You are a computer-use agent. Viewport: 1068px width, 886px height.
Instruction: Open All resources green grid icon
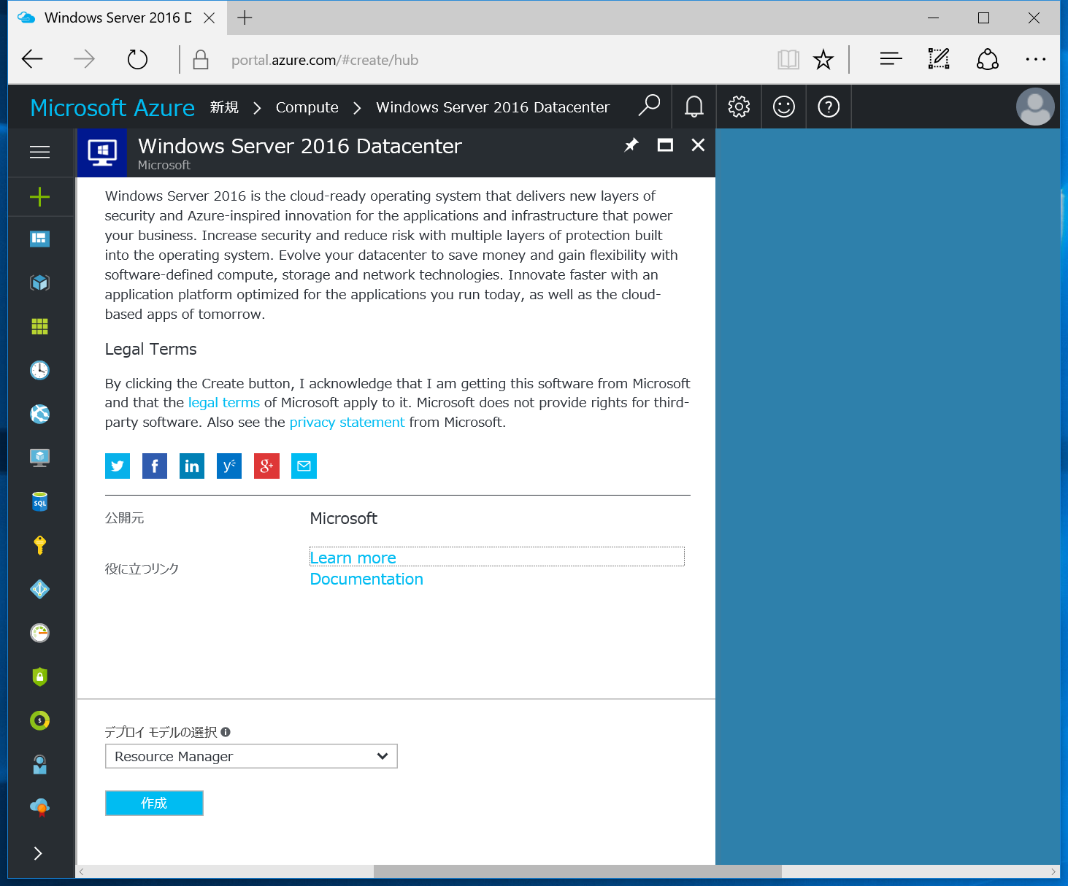coord(39,326)
